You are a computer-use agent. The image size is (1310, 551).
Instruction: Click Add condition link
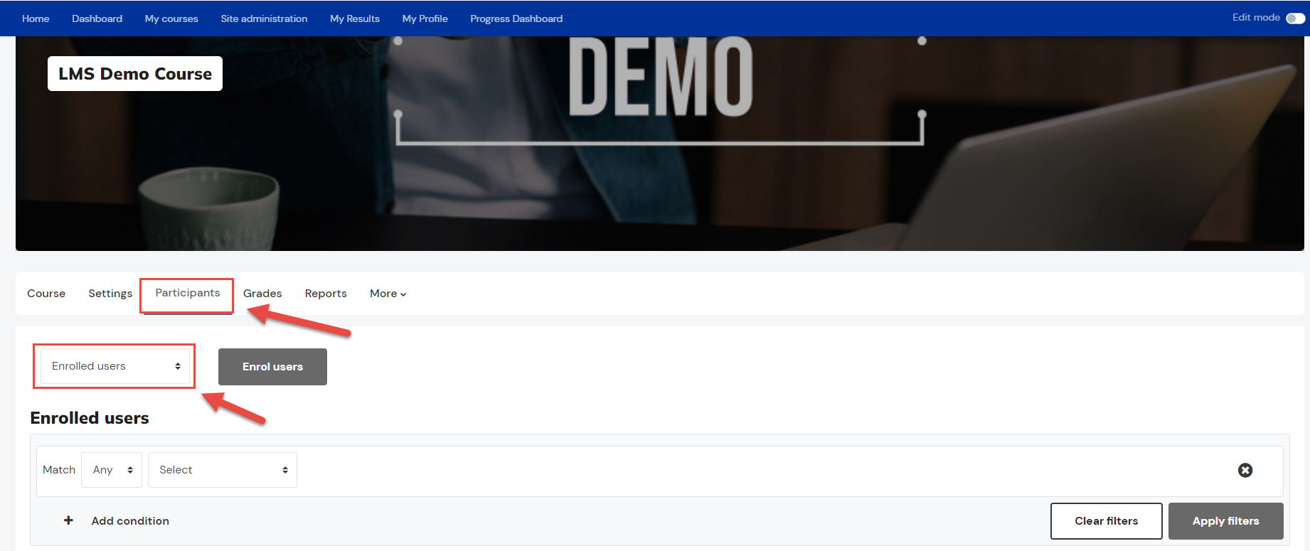130,520
